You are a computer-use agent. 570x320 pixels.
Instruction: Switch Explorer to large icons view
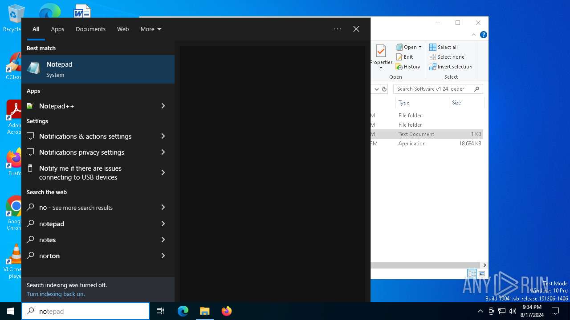(481, 274)
